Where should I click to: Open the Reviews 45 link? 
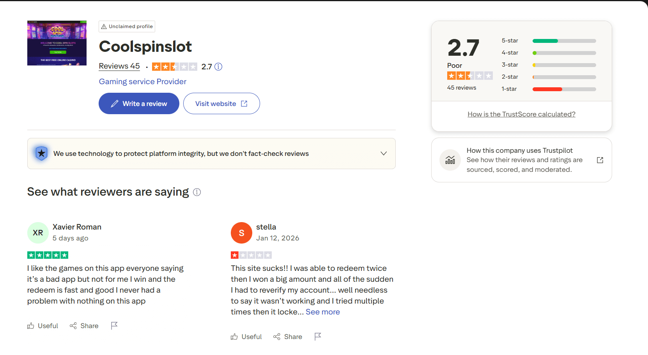[119, 66]
